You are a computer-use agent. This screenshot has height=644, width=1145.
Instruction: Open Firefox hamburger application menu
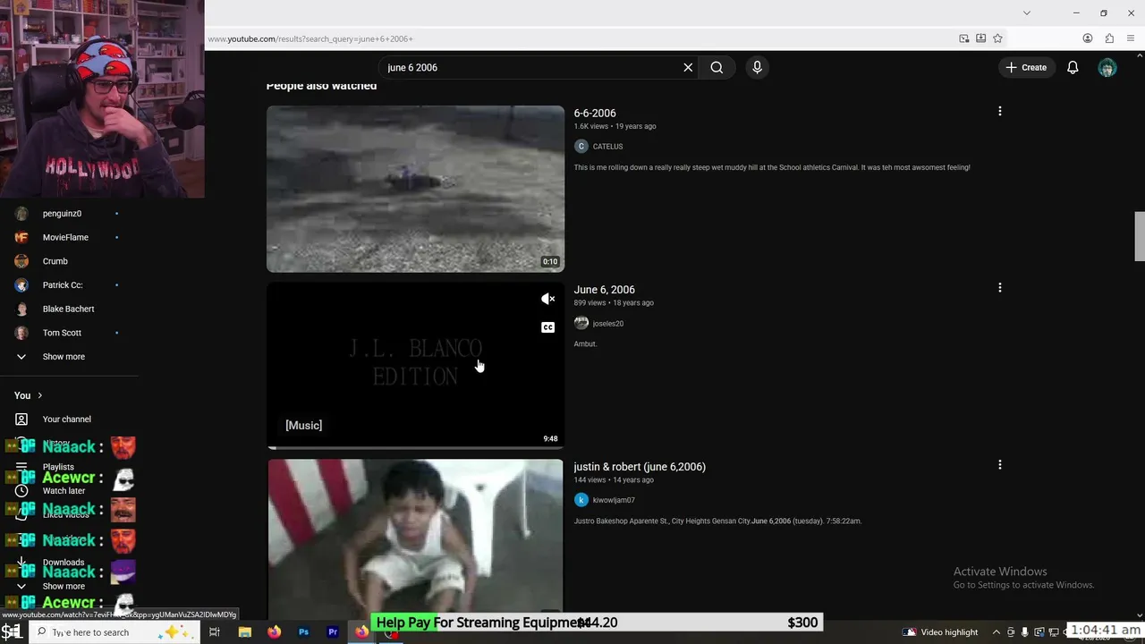[1131, 38]
